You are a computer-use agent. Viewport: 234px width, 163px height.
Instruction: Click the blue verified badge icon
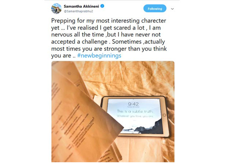(x=102, y=6)
